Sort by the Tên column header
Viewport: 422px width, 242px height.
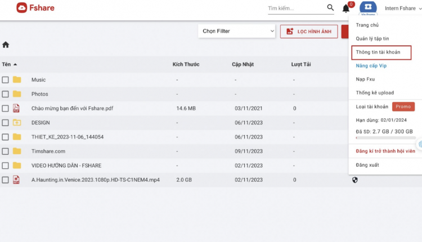(6, 64)
